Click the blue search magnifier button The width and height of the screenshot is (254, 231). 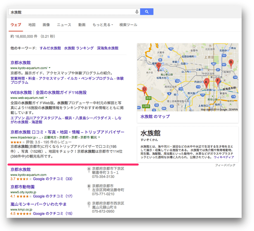point(147,12)
